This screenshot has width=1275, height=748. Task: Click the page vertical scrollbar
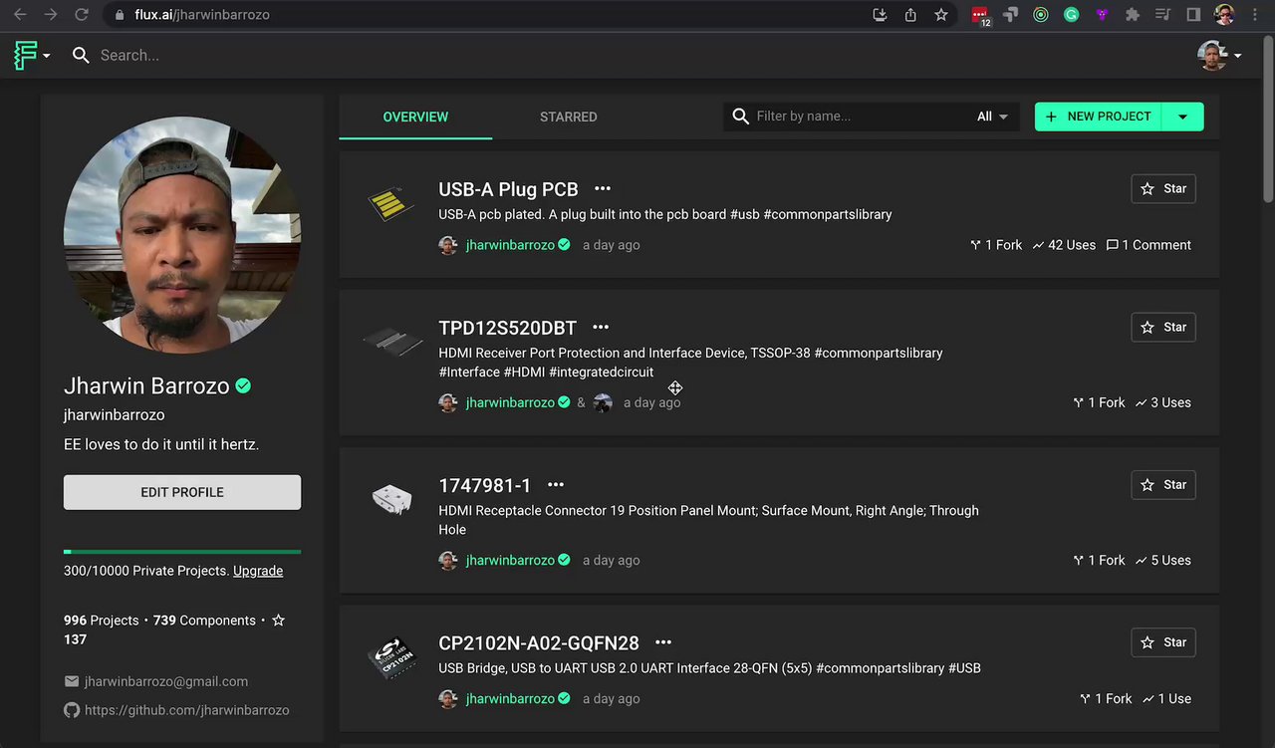[1267, 120]
